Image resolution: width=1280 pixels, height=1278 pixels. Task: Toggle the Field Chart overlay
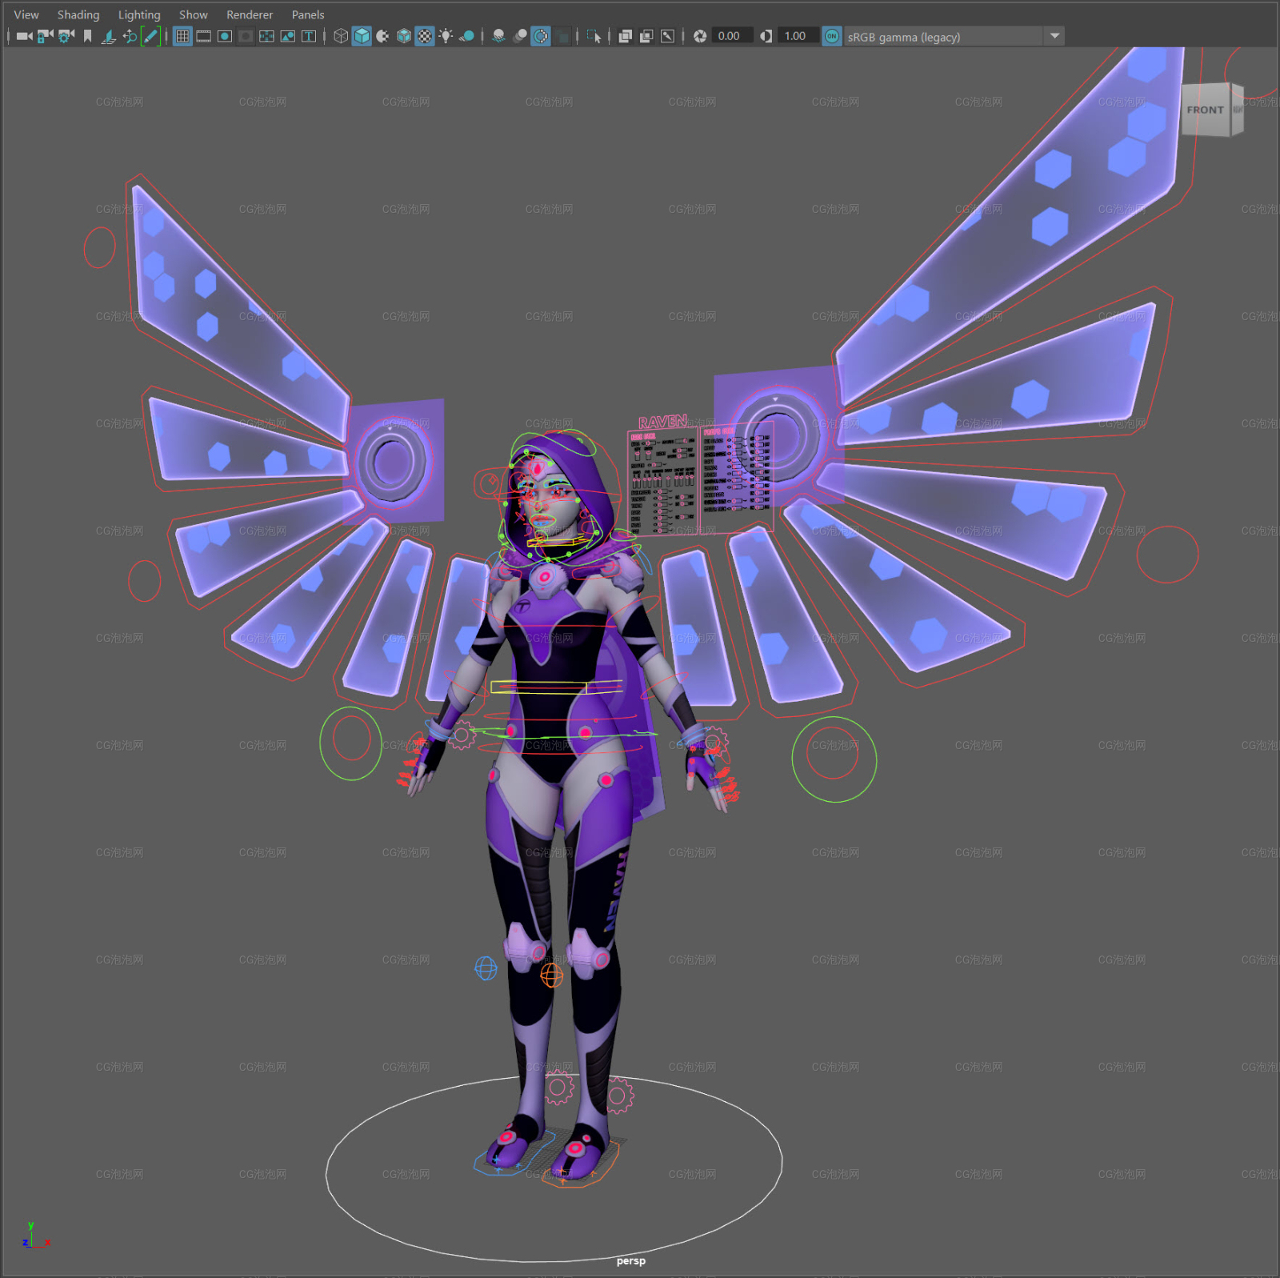click(x=266, y=36)
